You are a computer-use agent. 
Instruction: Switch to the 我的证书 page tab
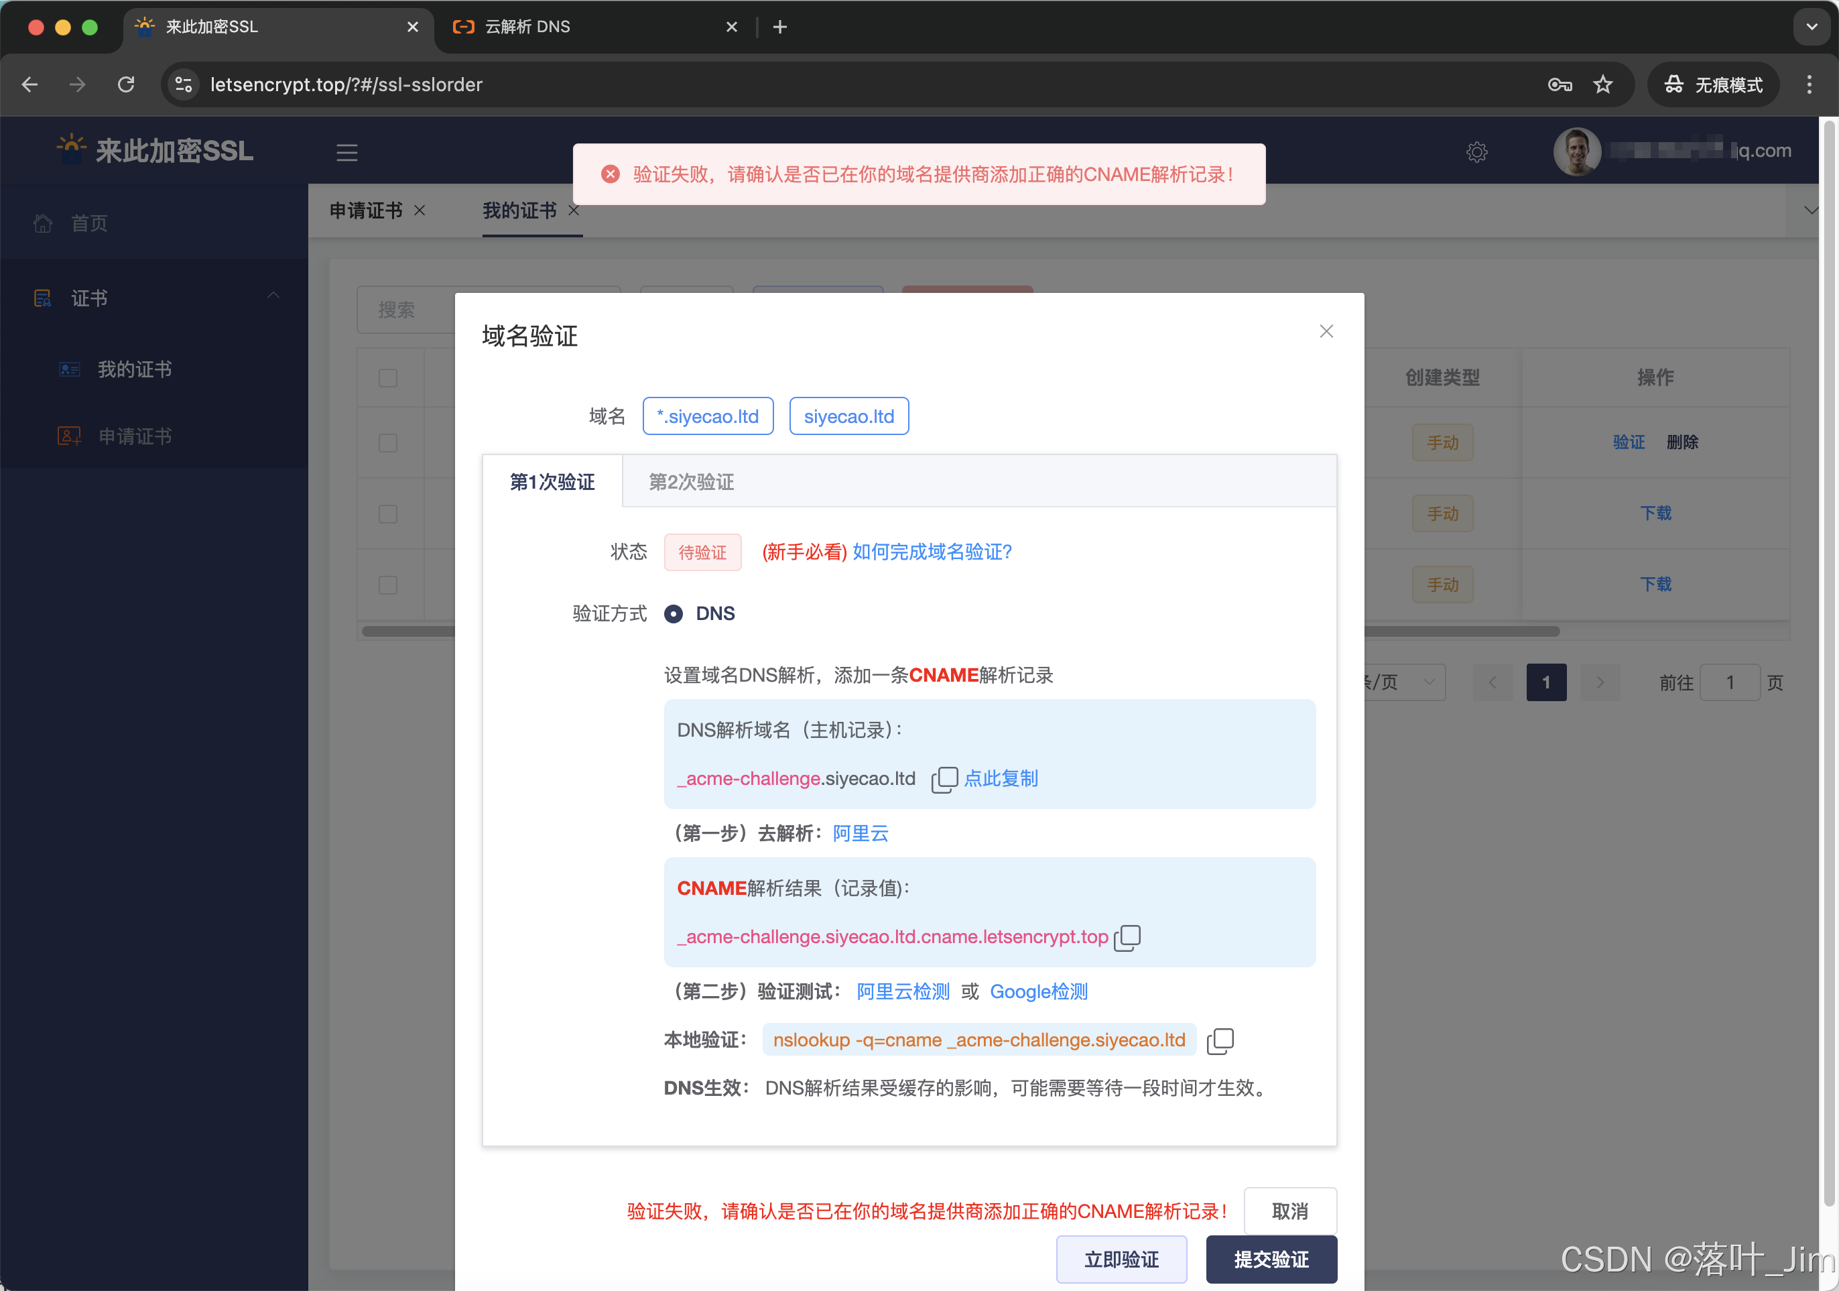coord(520,210)
